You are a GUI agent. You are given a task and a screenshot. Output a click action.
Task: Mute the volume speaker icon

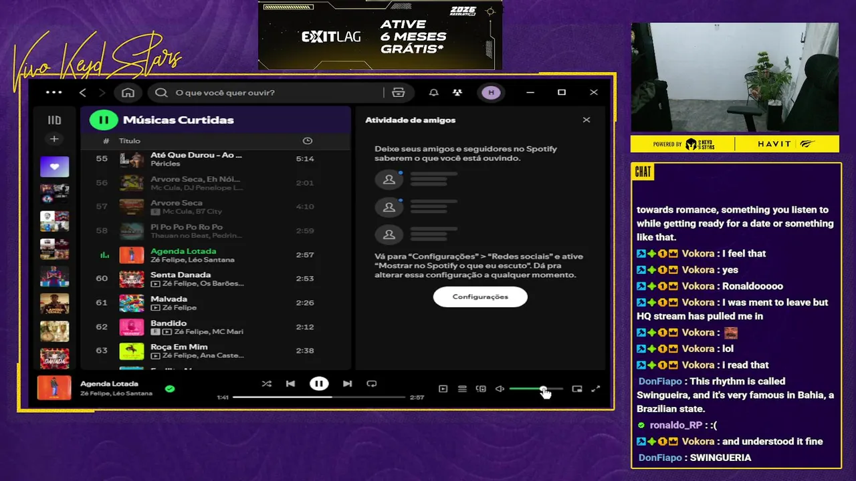point(500,389)
